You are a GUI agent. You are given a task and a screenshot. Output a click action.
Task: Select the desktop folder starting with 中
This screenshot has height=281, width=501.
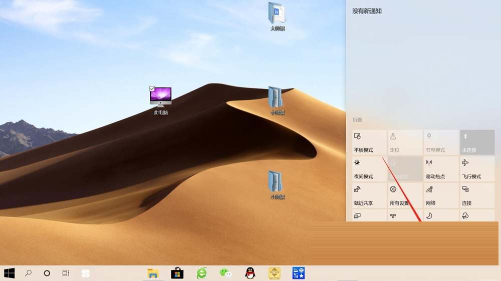(x=277, y=101)
